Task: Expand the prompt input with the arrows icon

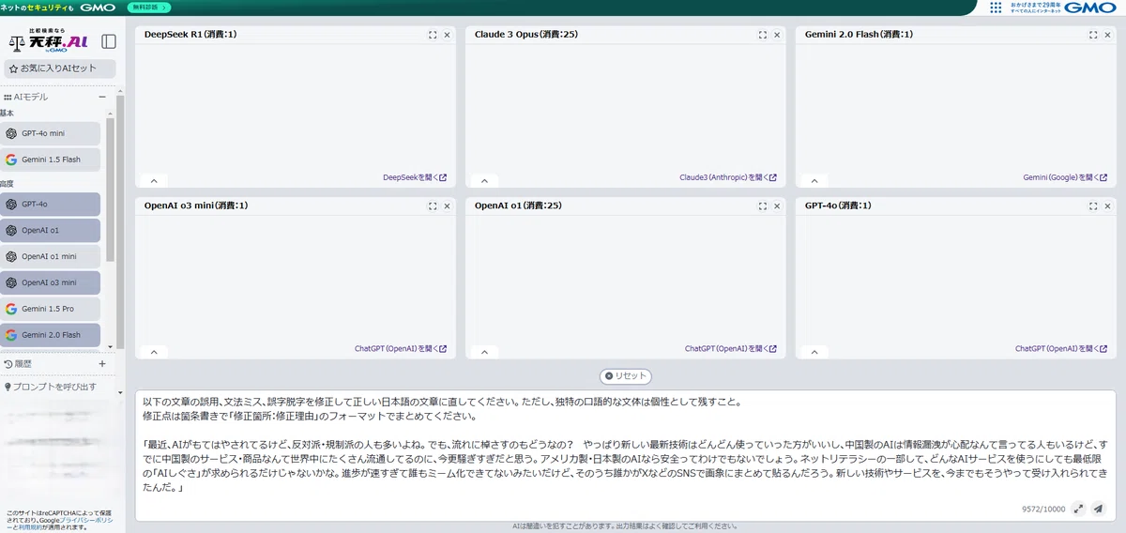Action: point(1079,509)
